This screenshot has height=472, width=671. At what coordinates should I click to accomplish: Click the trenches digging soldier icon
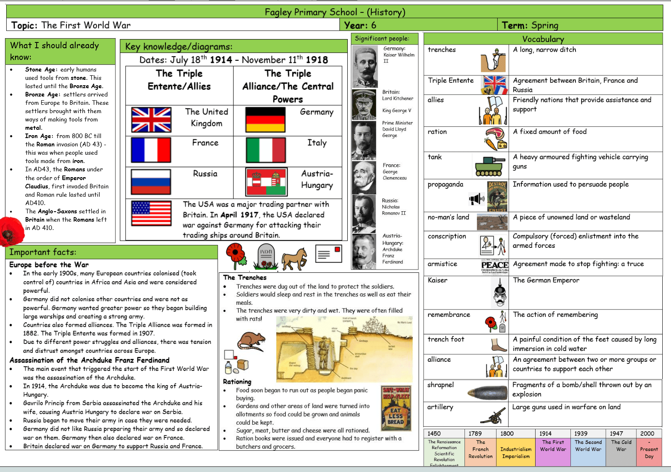tap(493, 60)
